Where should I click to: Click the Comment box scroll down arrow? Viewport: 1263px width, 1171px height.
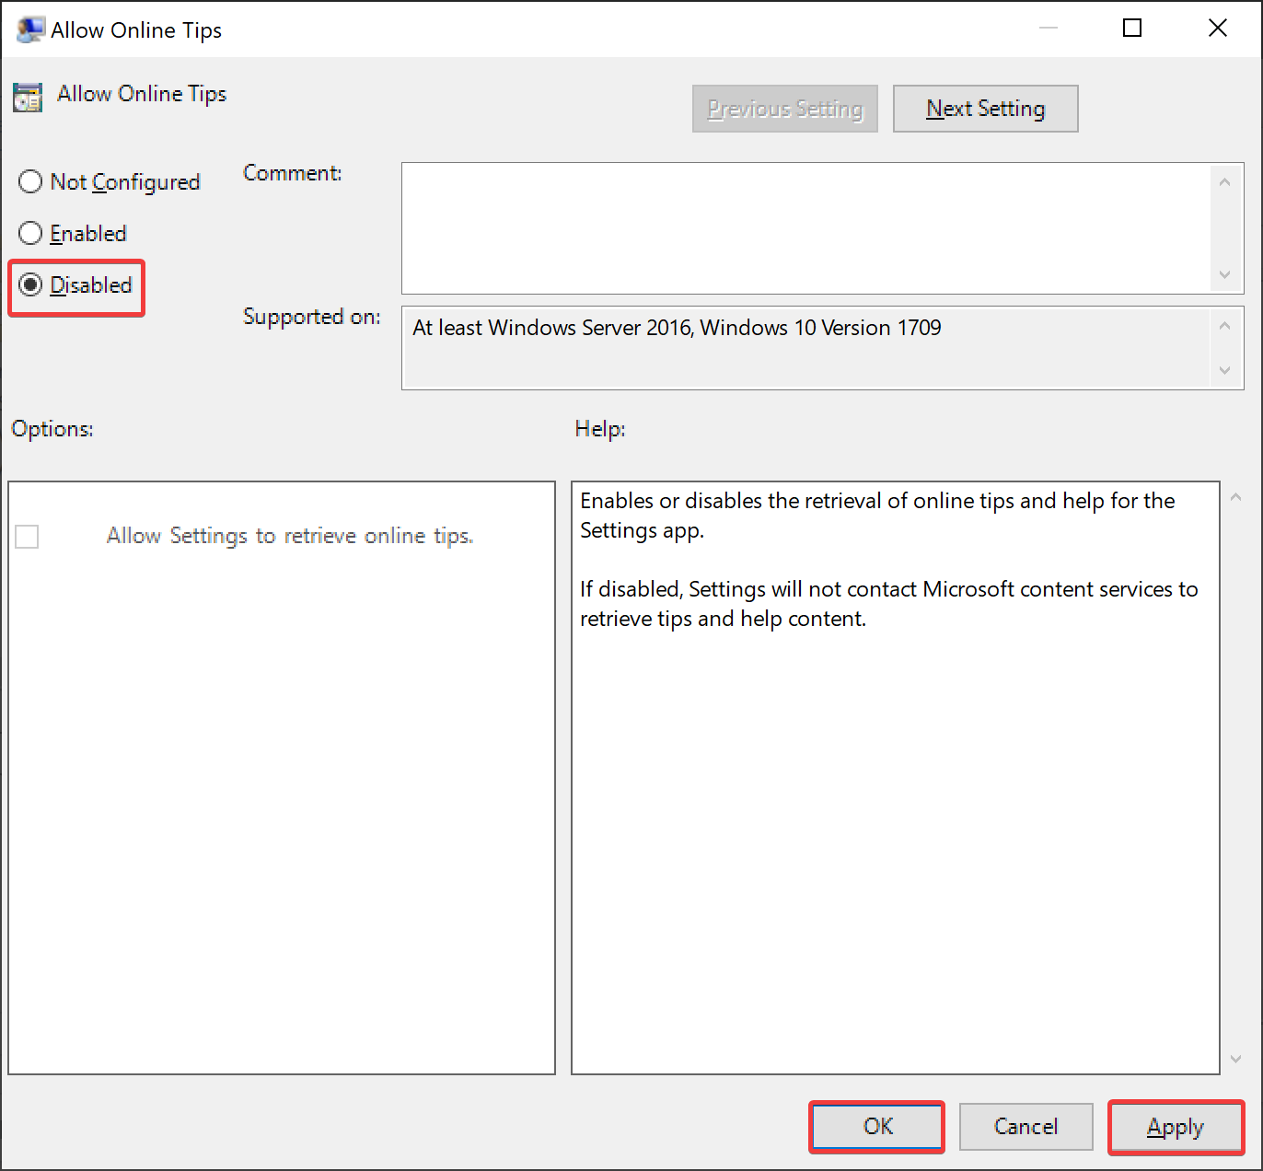click(x=1224, y=274)
